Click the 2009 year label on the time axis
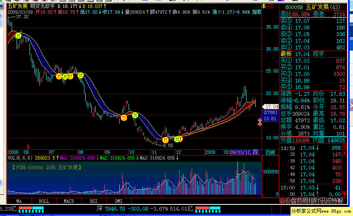 (210, 152)
